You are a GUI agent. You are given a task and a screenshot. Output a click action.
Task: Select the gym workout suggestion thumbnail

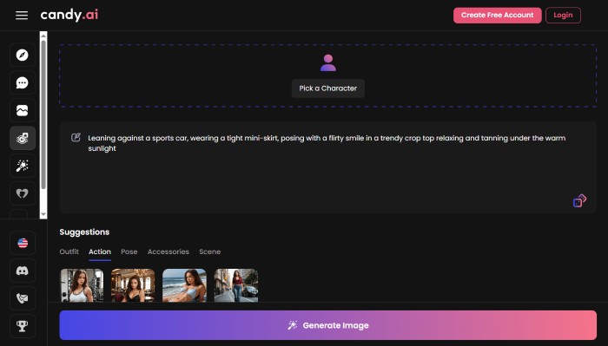pyautogui.click(x=82, y=285)
